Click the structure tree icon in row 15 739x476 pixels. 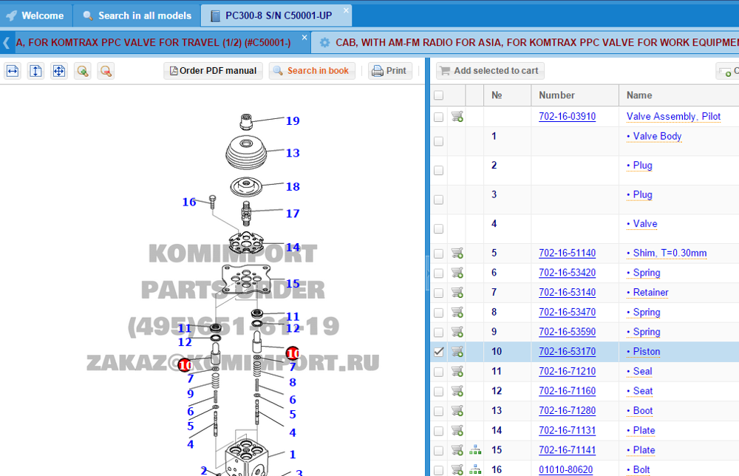(475, 449)
